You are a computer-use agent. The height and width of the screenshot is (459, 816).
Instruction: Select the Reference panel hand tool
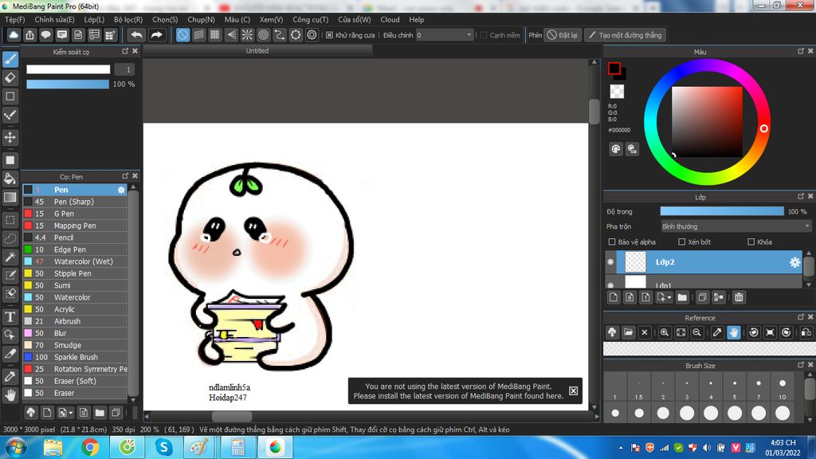pos(733,332)
